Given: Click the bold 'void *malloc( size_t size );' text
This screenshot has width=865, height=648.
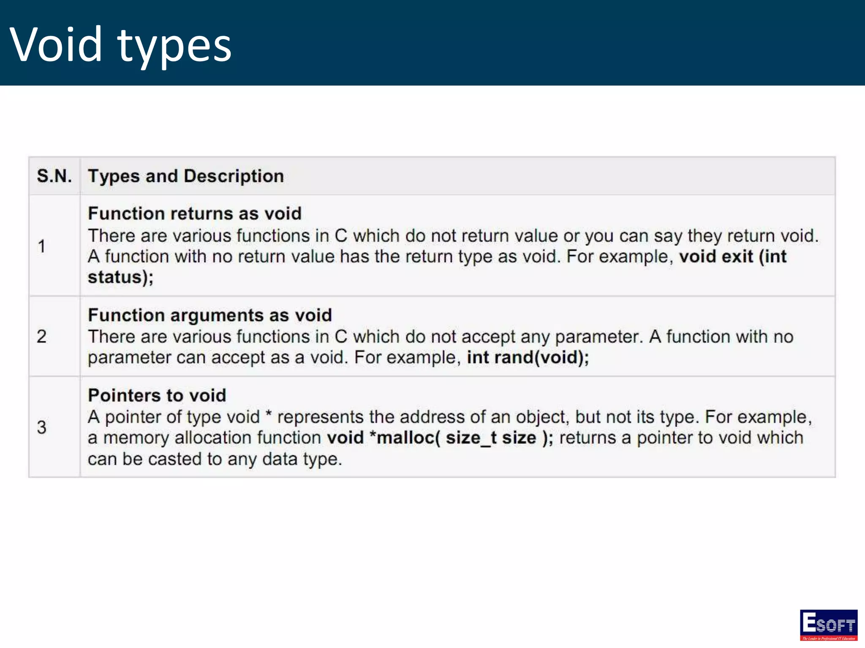Looking at the screenshot, I should pyautogui.click(x=440, y=438).
